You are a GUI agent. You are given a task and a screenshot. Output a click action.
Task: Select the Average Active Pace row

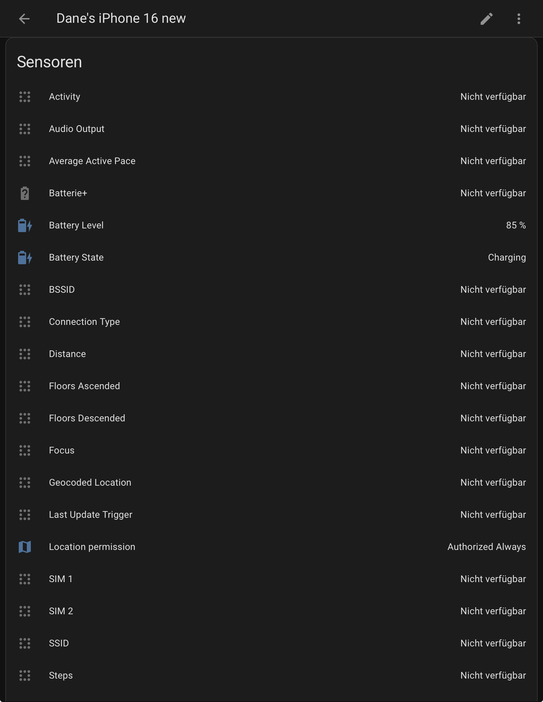point(92,161)
